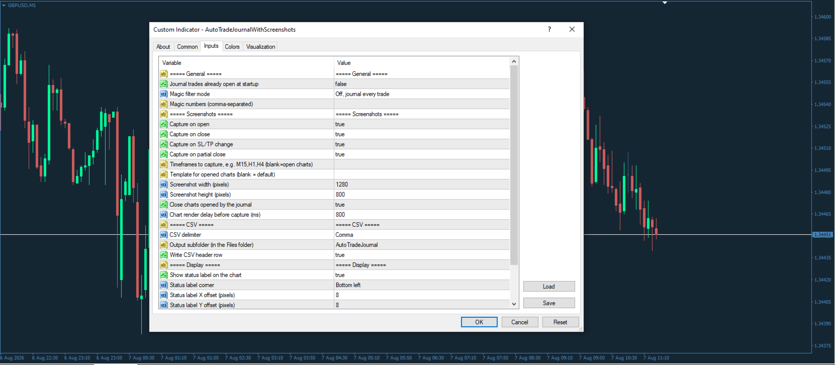Click the string icon for 'Timeframes to capture'

click(163, 164)
